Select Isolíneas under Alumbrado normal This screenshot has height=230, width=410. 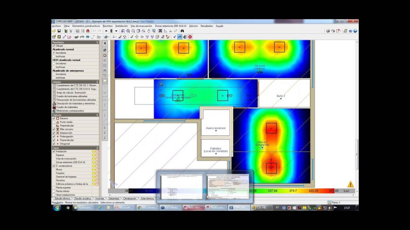coord(54,56)
